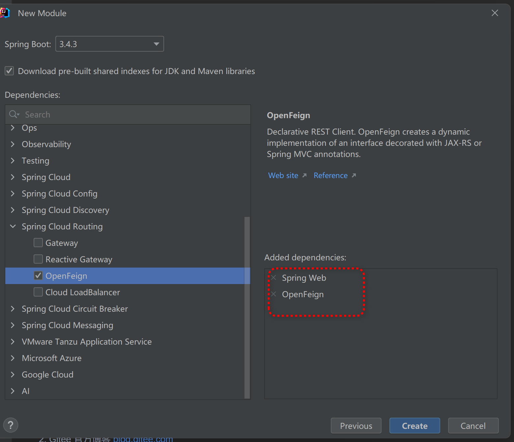Click the Previous button
Viewport: 514px width, 442px height.
[356, 426]
